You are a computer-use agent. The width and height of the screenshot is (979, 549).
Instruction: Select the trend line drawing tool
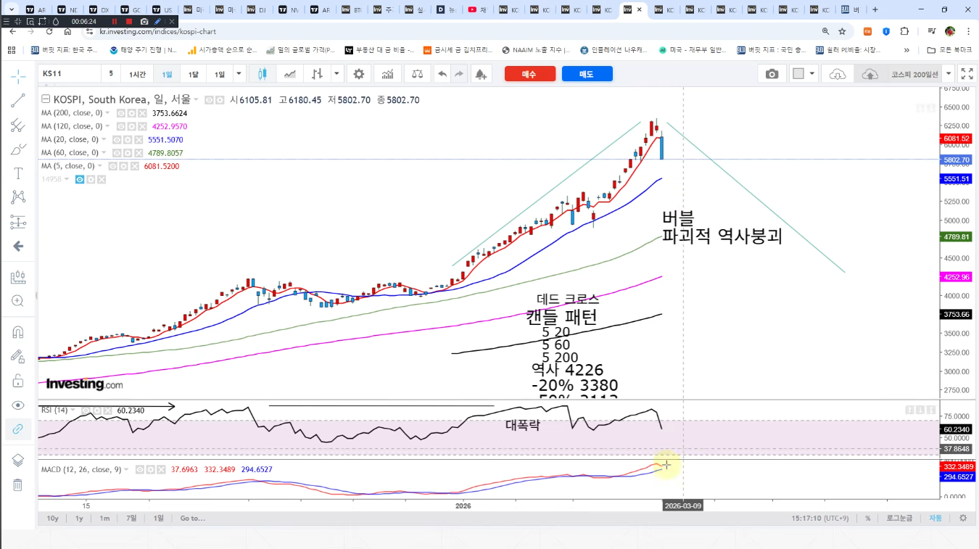coord(18,101)
